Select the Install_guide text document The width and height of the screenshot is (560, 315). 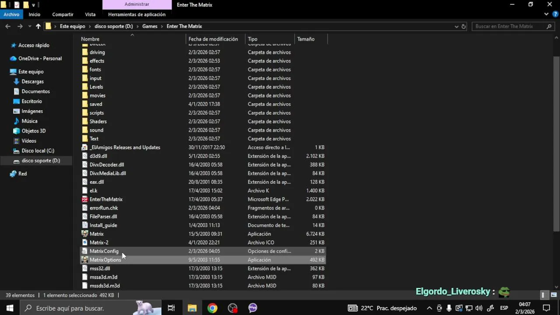[x=103, y=225]
